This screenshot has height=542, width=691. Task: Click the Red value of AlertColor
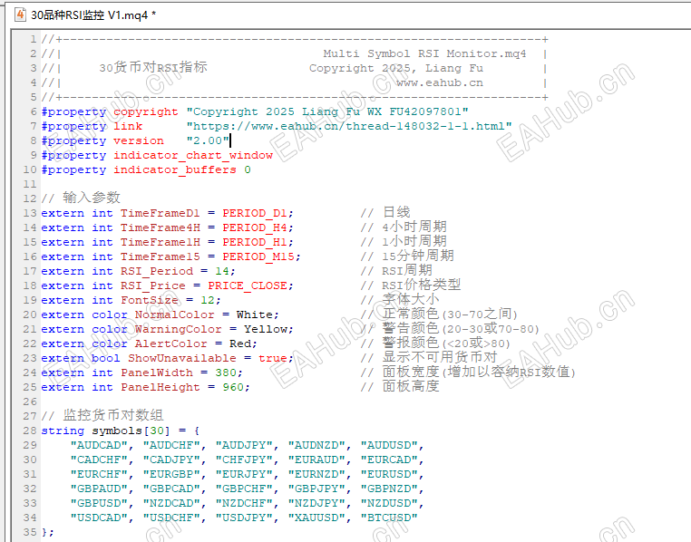pos(240,344)
